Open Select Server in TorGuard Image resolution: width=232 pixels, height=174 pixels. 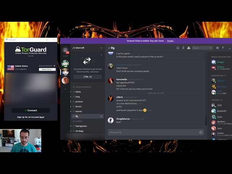coord(47,69)
